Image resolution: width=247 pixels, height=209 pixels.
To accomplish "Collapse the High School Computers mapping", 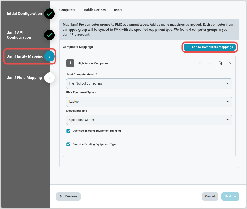I will click(230, 63).
